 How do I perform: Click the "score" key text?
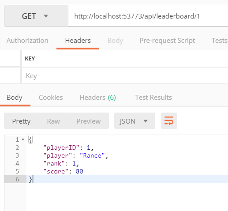point(56,171)
